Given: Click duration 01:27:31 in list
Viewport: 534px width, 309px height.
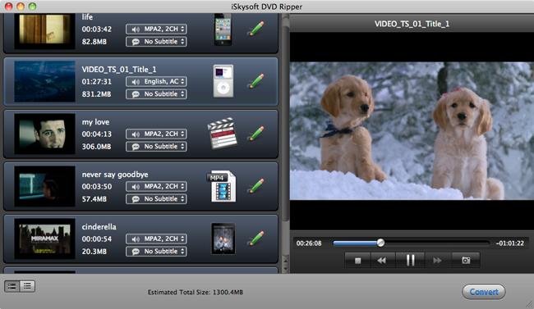Looking at the screenshot, I should click(x=96, y=82).
